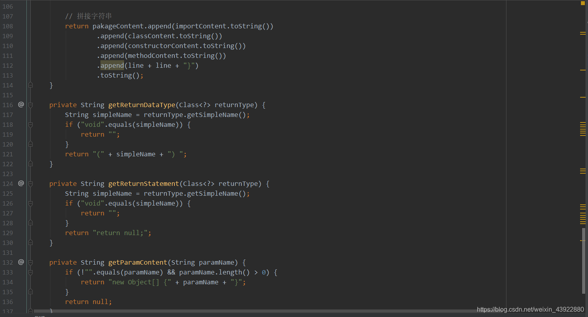Collapse the fold marker on line 132
Image resolution: width=588 pixels, height=317 pixels.
coord(30,263)
